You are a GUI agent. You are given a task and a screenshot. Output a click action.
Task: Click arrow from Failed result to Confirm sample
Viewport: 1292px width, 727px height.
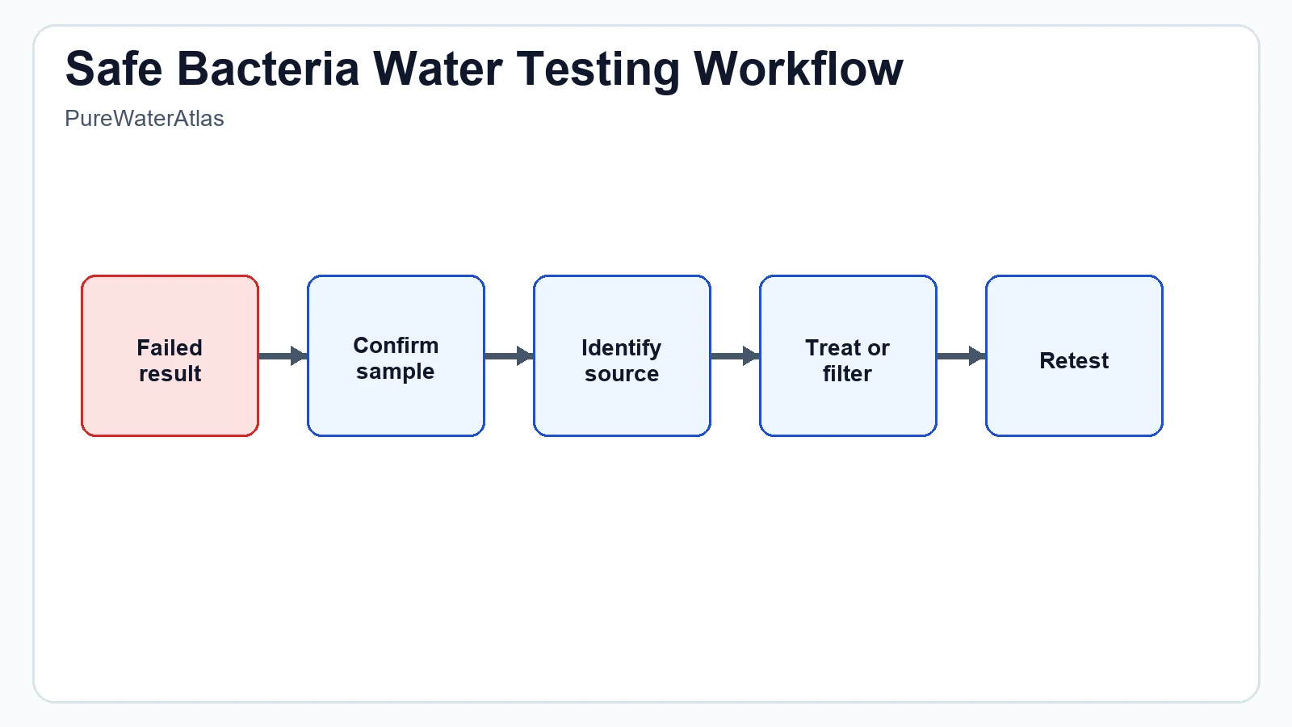(283, 355)
